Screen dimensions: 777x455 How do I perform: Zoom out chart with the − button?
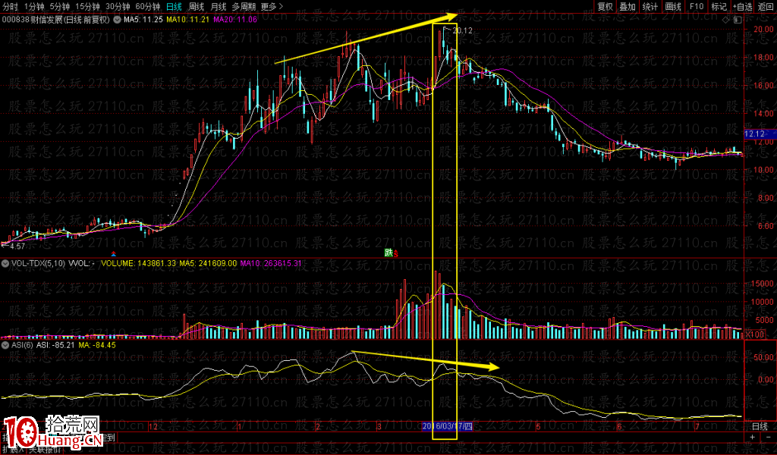click(769, 437)
